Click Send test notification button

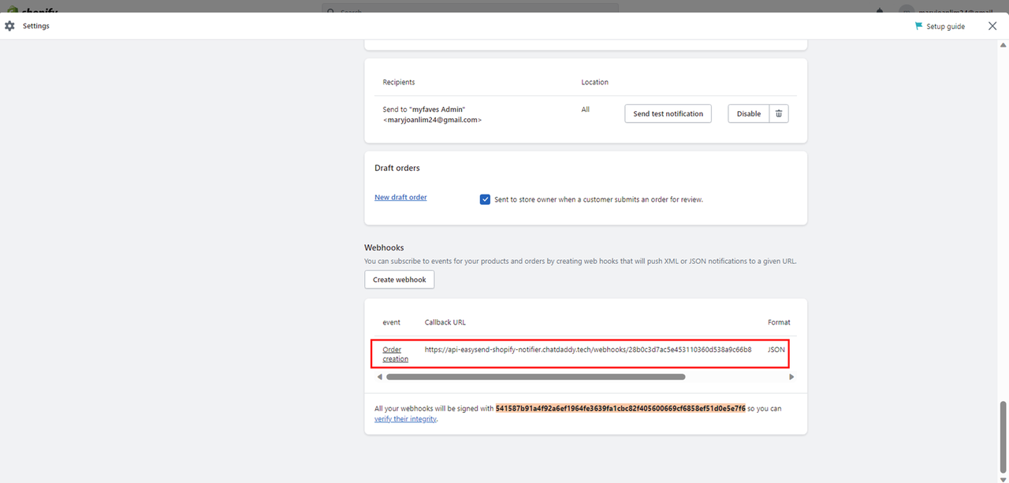point(668,113)
